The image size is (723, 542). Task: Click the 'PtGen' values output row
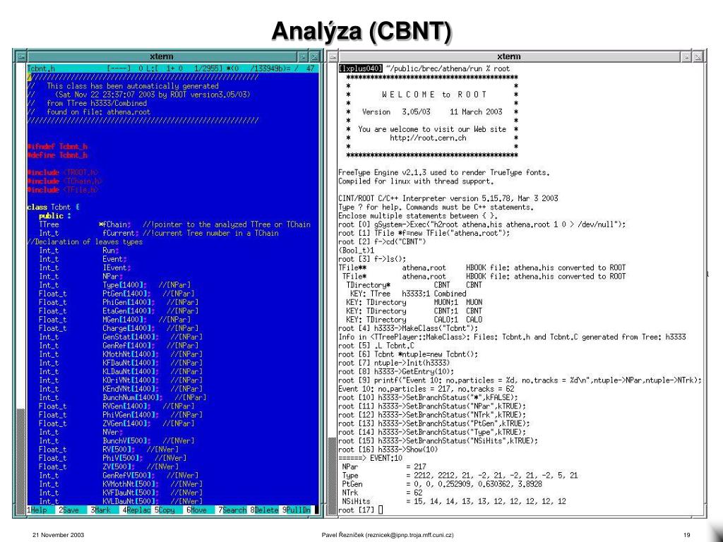click(442, 484)
